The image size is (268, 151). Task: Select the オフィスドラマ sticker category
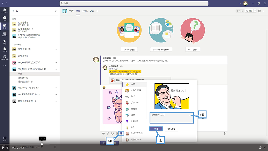point(135,90)
